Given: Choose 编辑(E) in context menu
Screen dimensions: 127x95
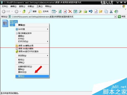Looking at the screenshot, I should click(32, 36).
